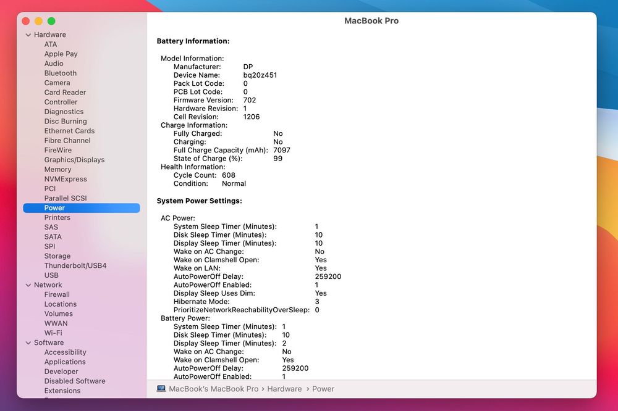Select Accessibility under Software

[x=65, y=352]
